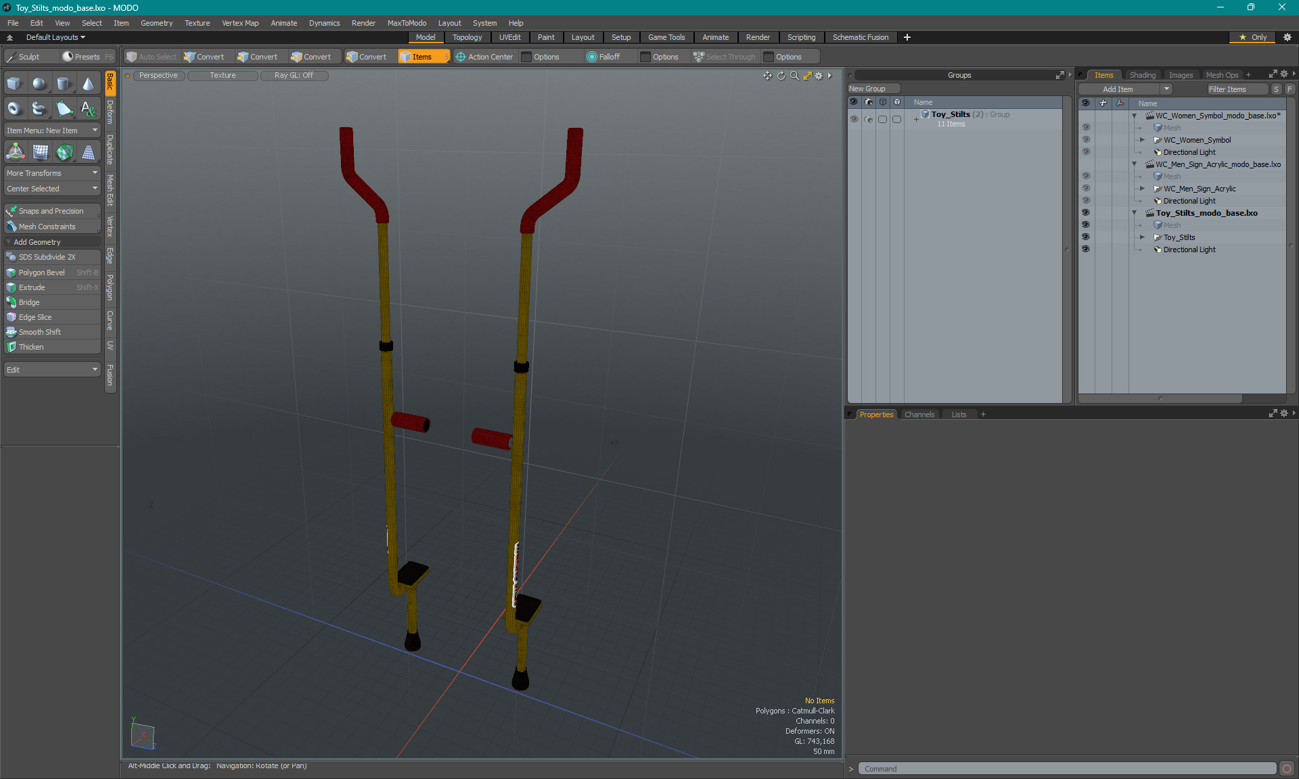Toggle visibility of Toy_Stilts group in Groups panel
This screenshot has height=779, width=1299.
854,119
